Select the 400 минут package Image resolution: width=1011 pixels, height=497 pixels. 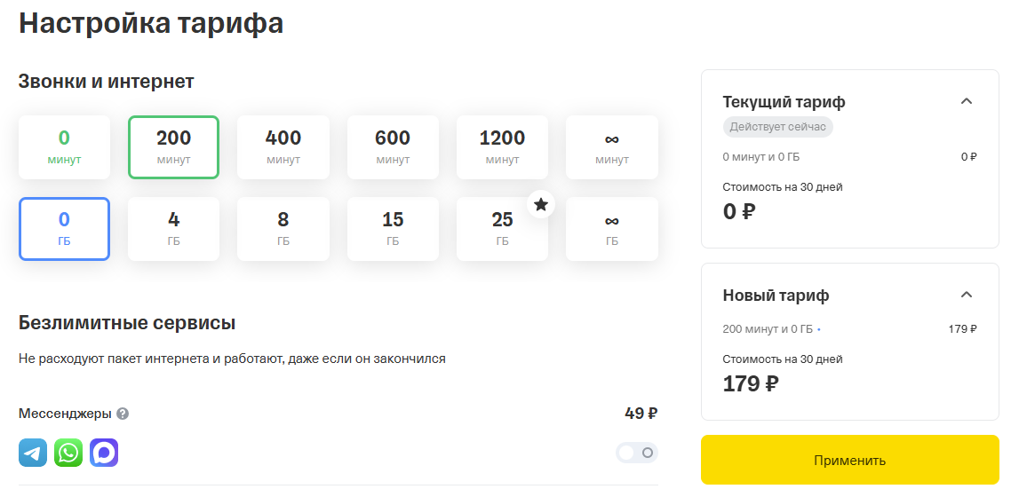click(x=283, y=147)
